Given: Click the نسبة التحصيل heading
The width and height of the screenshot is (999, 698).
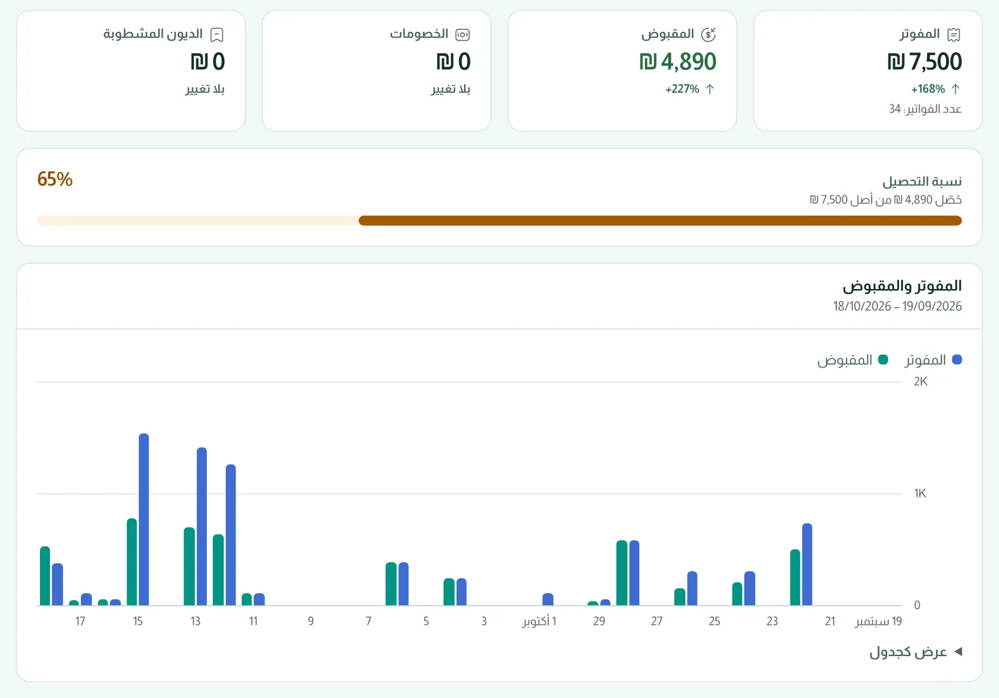Looking at the screenshot, I should (922, 182).
